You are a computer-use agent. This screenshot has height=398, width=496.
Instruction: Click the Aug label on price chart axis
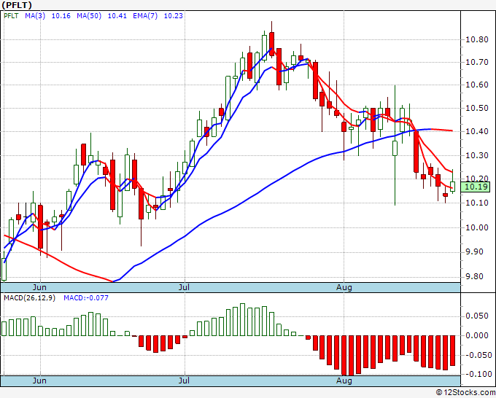[344, 287]
